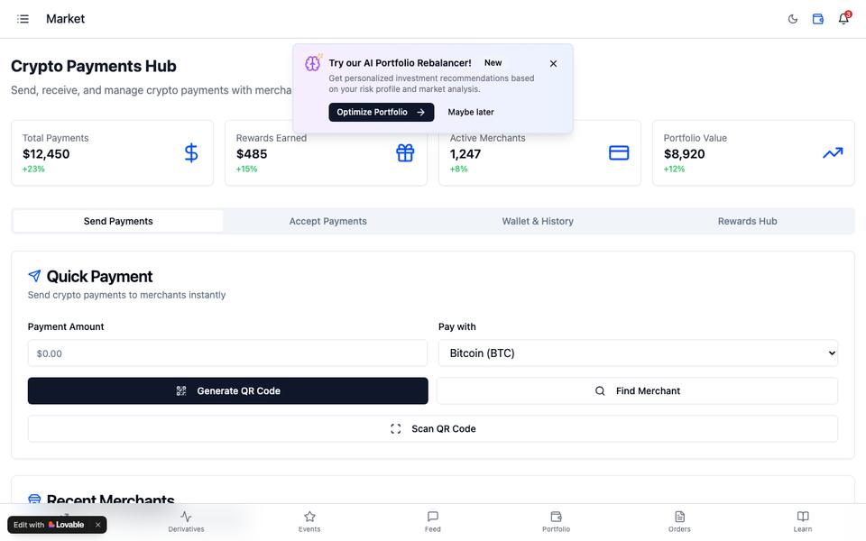Click the Portfolio Value $8,920 value
This screenshot has width=866, height=541.
pyautogui.click(x=684, y=154)
